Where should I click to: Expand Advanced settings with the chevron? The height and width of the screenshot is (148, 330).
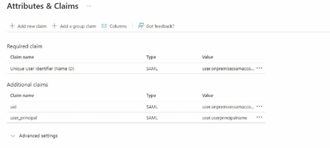tap(13, 136)
